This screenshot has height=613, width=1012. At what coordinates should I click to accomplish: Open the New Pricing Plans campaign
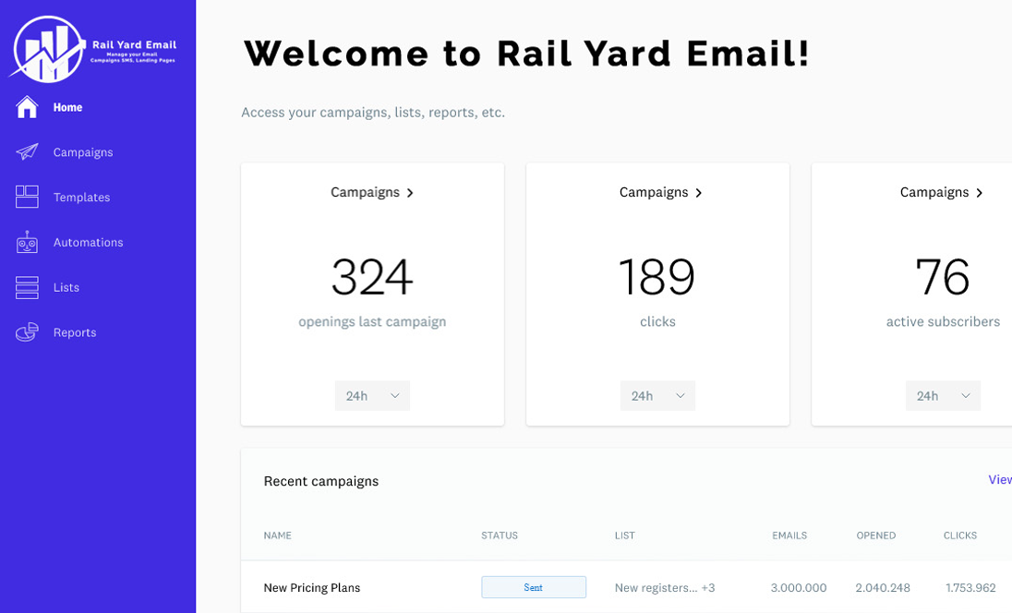[312, 587]
